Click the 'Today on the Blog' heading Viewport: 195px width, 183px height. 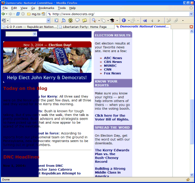(x=25, y=89)
